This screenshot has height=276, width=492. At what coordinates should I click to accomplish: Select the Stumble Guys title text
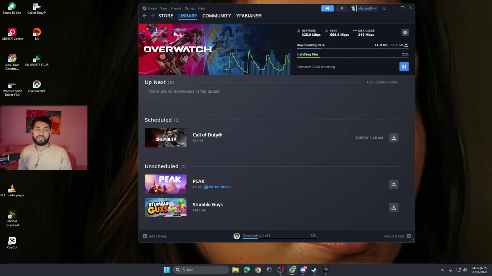click(x=208, y=205)
